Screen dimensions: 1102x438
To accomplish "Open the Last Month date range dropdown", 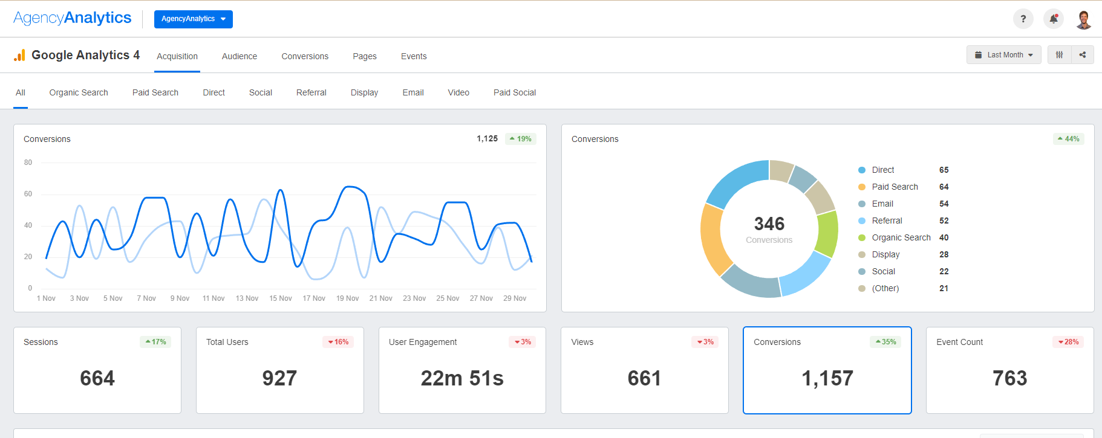I will click(1004, 55).
